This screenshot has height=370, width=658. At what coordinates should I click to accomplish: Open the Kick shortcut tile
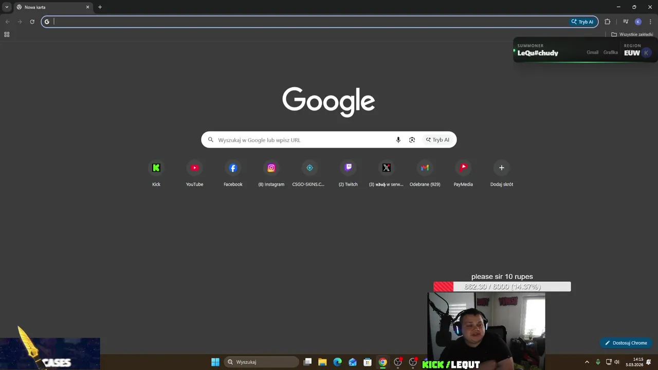(156, 174)
